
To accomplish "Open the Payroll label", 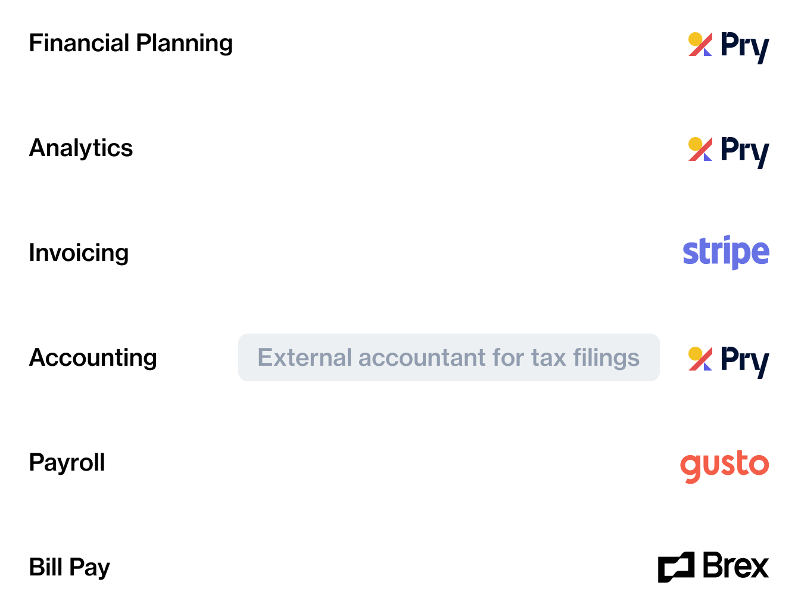I will (x=67, y=463).
